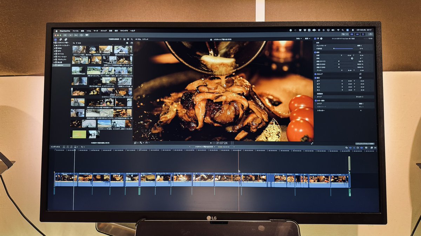The image size is (421, 236).
Task: Open the ウインドウ menu
Action: [x=124, y=31]
